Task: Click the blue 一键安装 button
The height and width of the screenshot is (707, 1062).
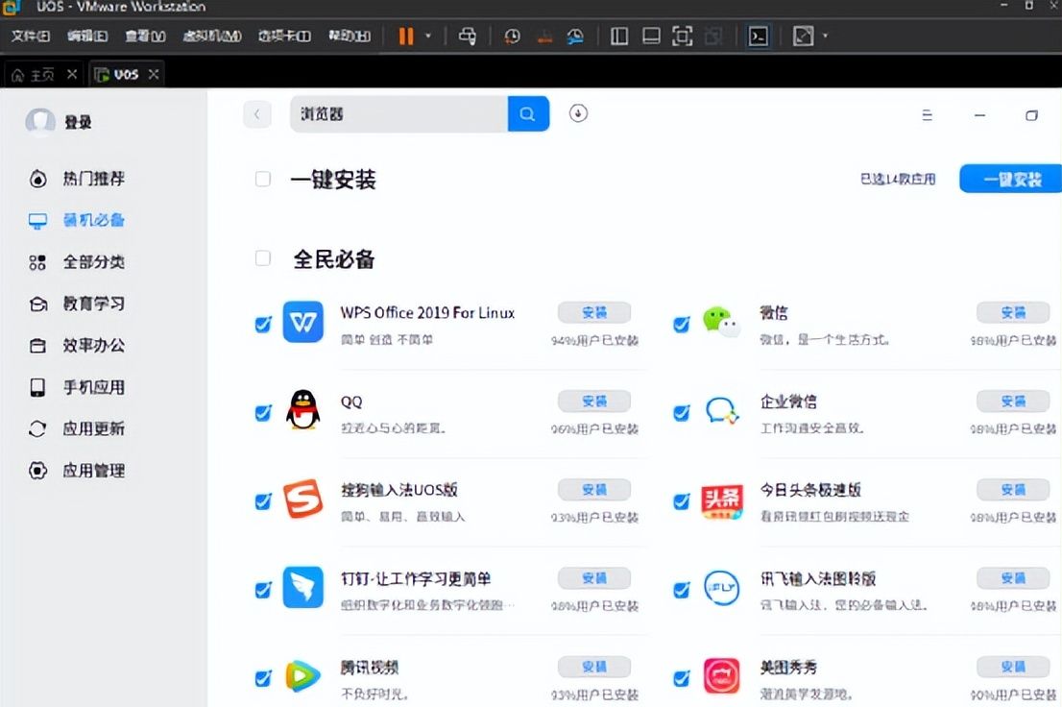Action: (1011, 179)
